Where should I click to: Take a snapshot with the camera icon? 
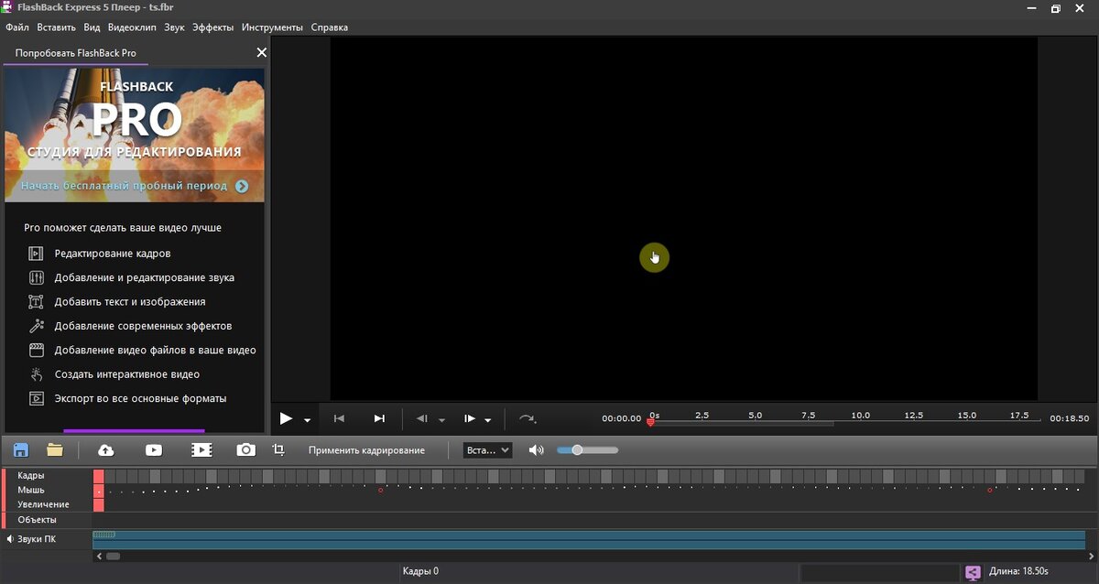click(245, 449)
